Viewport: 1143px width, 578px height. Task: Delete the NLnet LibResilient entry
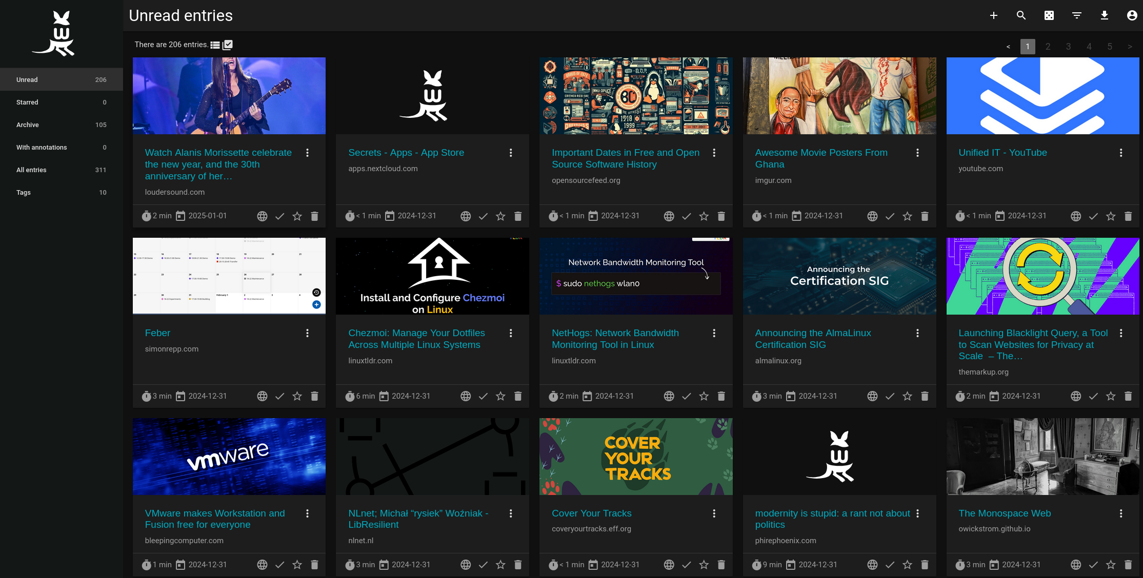[518, 565]
